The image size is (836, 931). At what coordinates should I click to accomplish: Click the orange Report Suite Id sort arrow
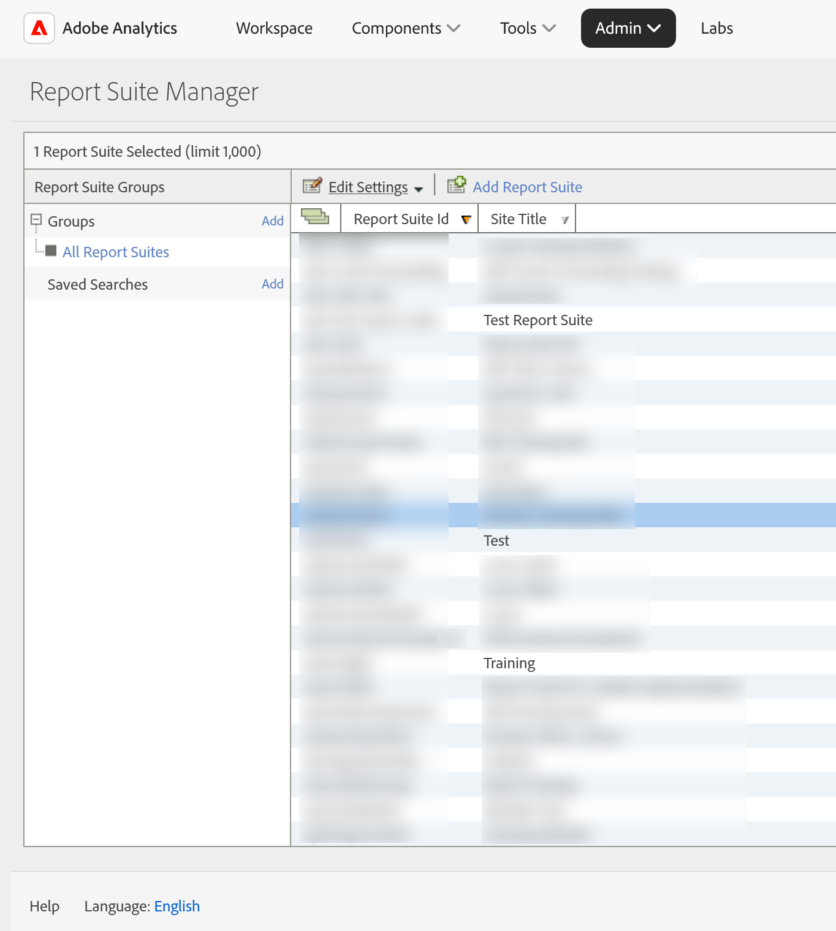pos(466,220)
